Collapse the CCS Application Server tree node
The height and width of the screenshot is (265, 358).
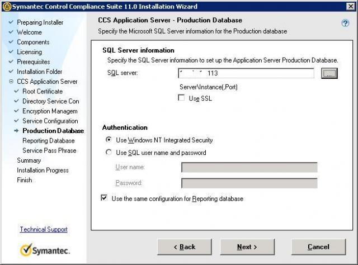pos(11,81)
